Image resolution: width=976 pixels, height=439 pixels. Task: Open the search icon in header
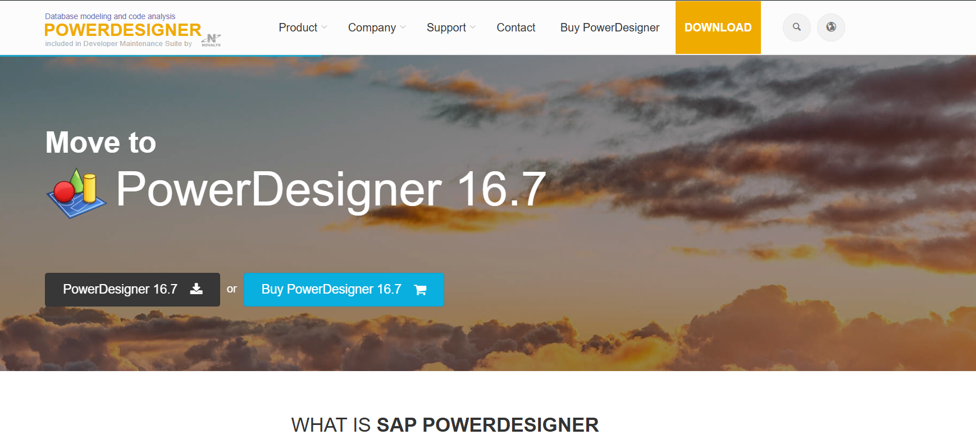coord(796,27)
